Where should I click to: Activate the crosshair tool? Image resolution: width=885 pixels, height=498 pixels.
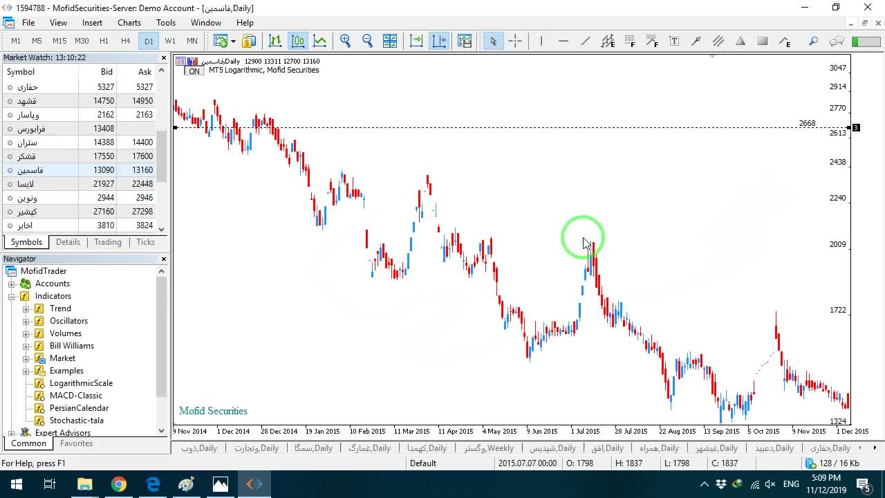pyautogui.click(x=515, y=41)
